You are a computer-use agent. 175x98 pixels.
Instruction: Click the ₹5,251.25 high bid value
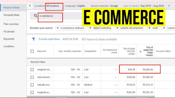[x=148, y=92]
